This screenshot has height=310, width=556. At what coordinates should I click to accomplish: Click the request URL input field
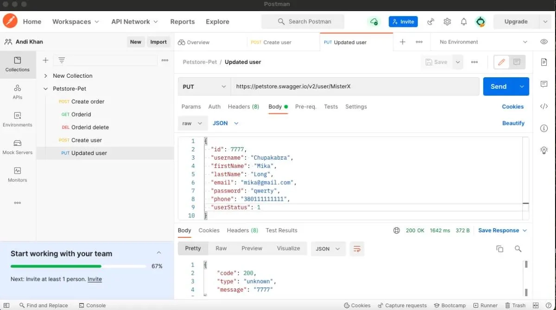pyautogui.click(x=354, y=87)
